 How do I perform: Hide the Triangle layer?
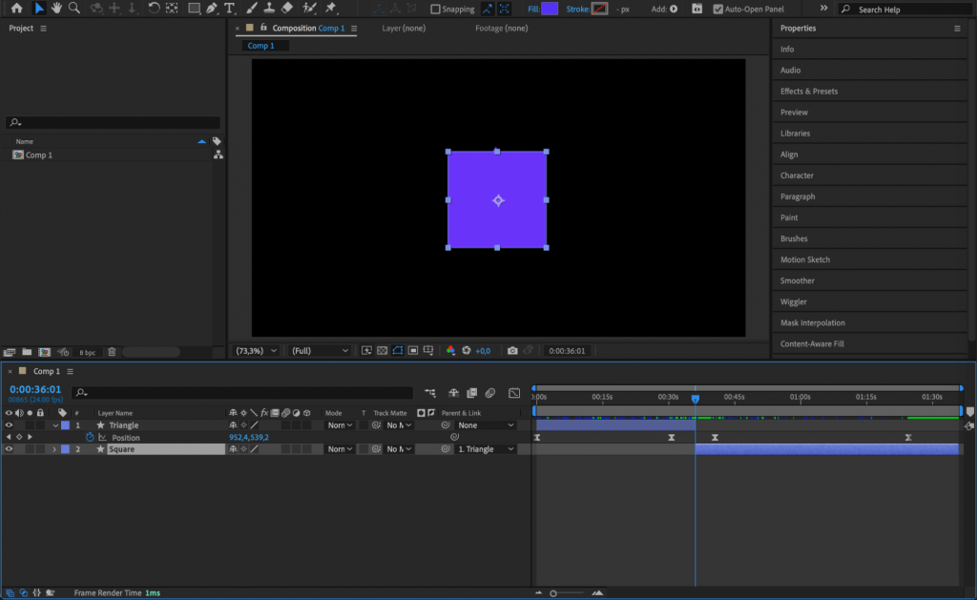tap(9, 424)
